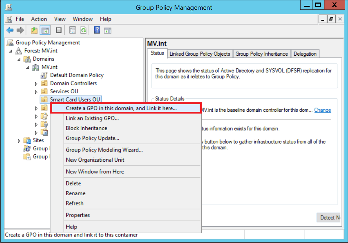Expand the Services OU node
The image size is (348, 243).
point(36,91)
